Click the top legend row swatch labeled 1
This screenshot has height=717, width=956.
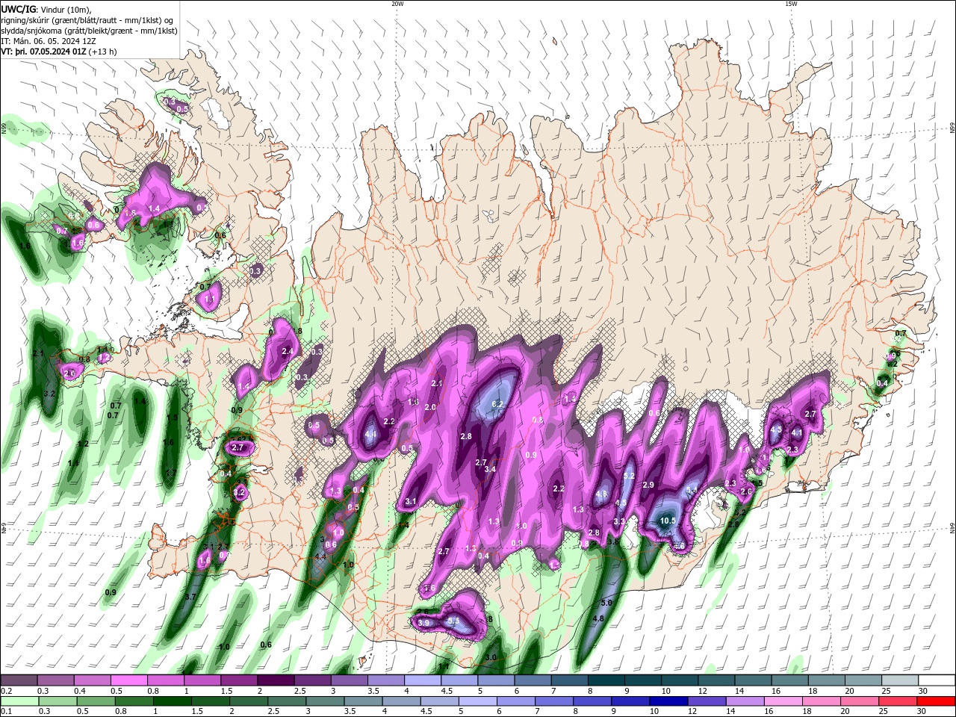pyautogui.click(x=202, y=680)
